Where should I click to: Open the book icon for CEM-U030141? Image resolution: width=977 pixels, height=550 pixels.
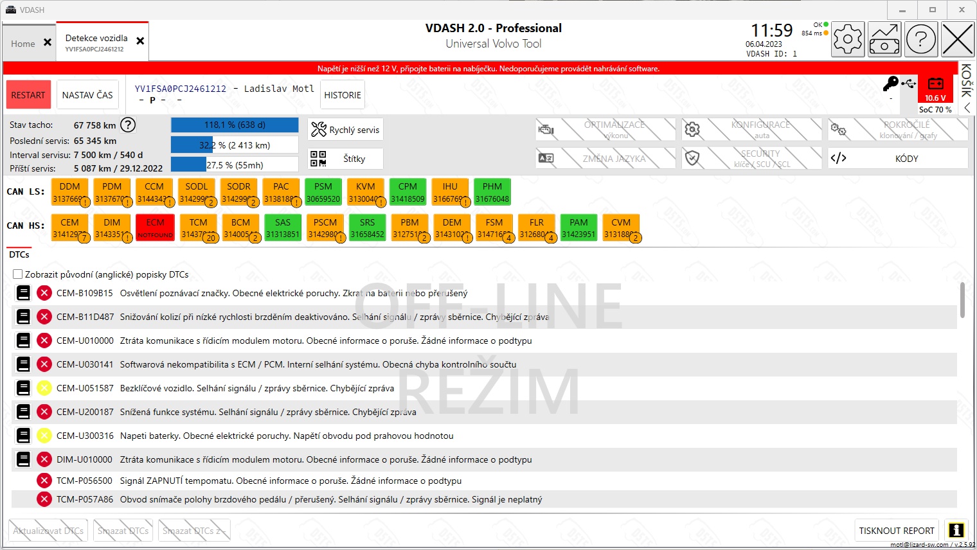(23, 364)
